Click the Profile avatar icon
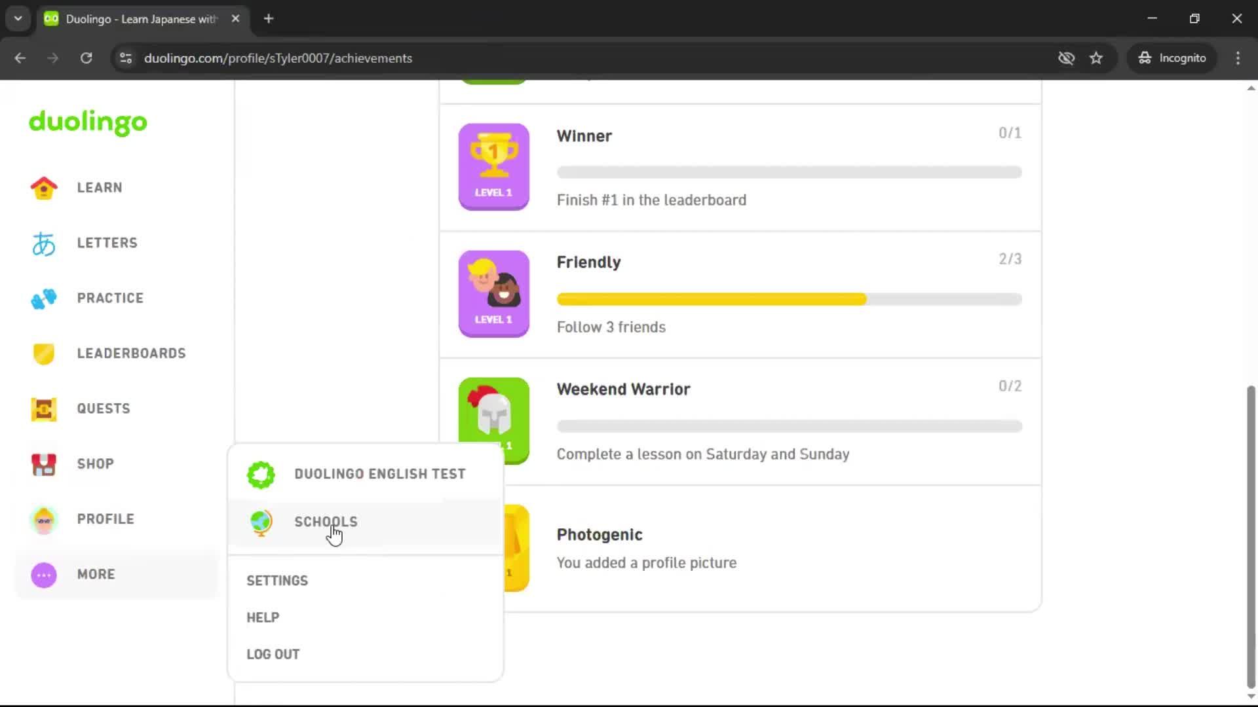This screenshot has height=707, width=1258. pos(43,519)
